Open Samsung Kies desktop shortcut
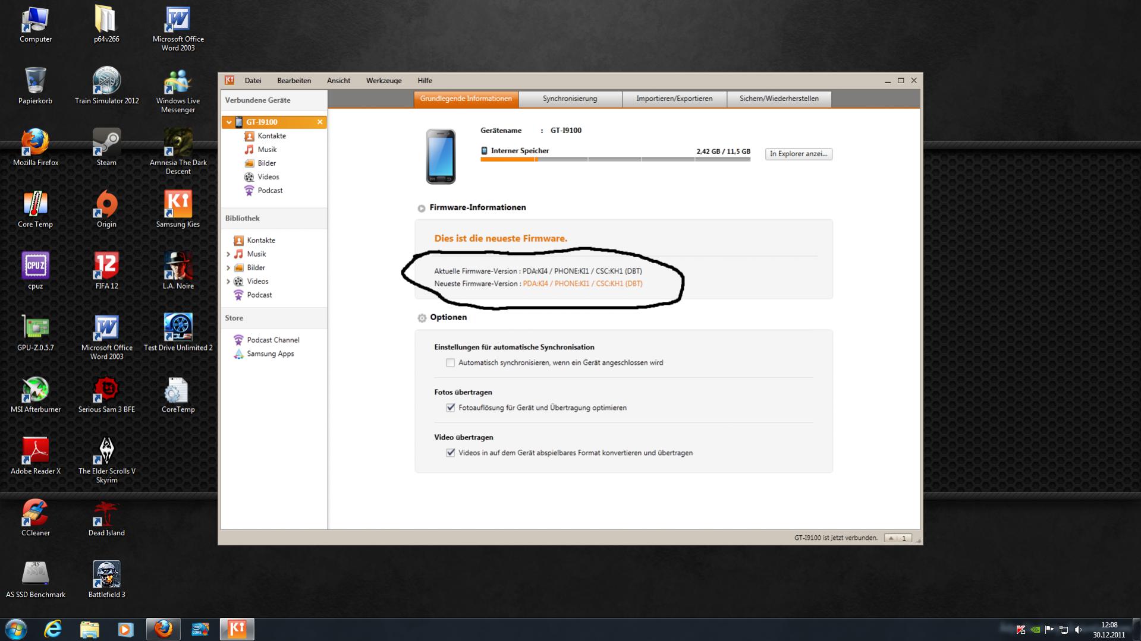The height and width of the screenshot is (641, 1141). click(x=178, y=209)
